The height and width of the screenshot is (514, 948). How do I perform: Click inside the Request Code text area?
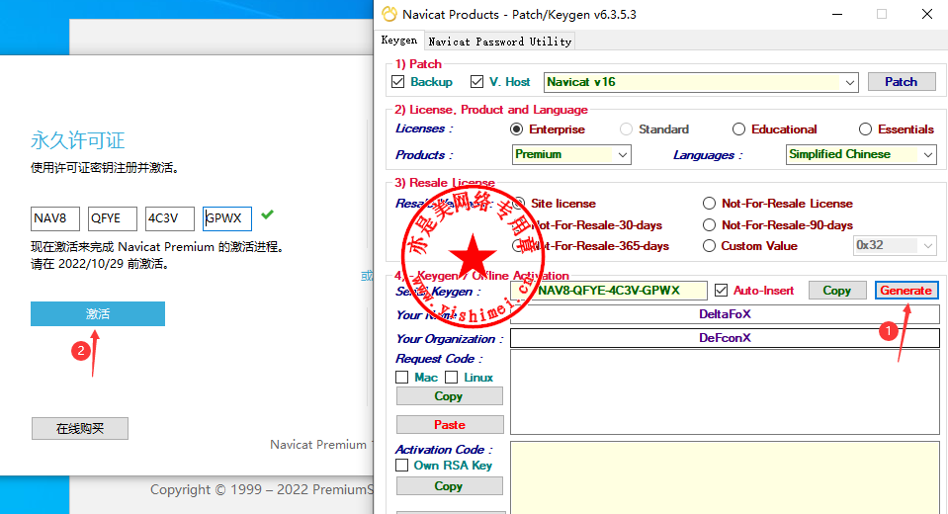pos(725,391)
